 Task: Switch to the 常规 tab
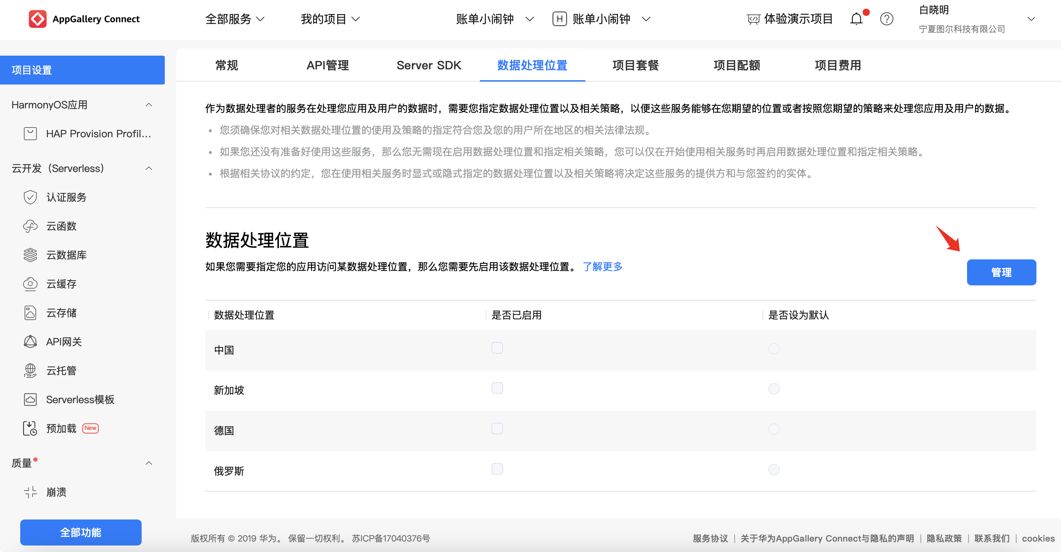coord(227,65)
